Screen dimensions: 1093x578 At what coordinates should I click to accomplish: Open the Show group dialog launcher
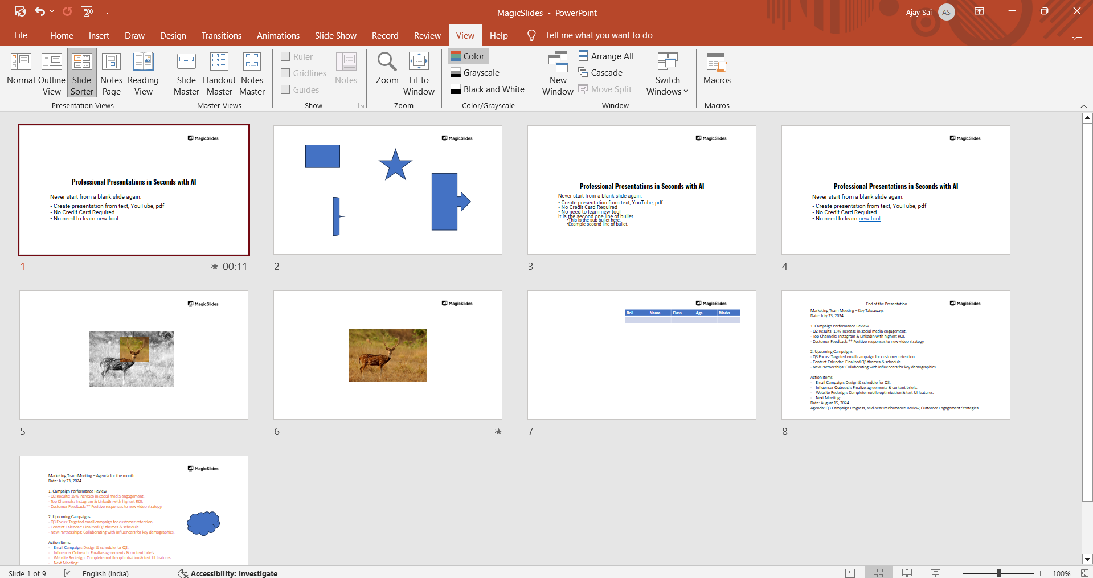click(x=361, y=105)
